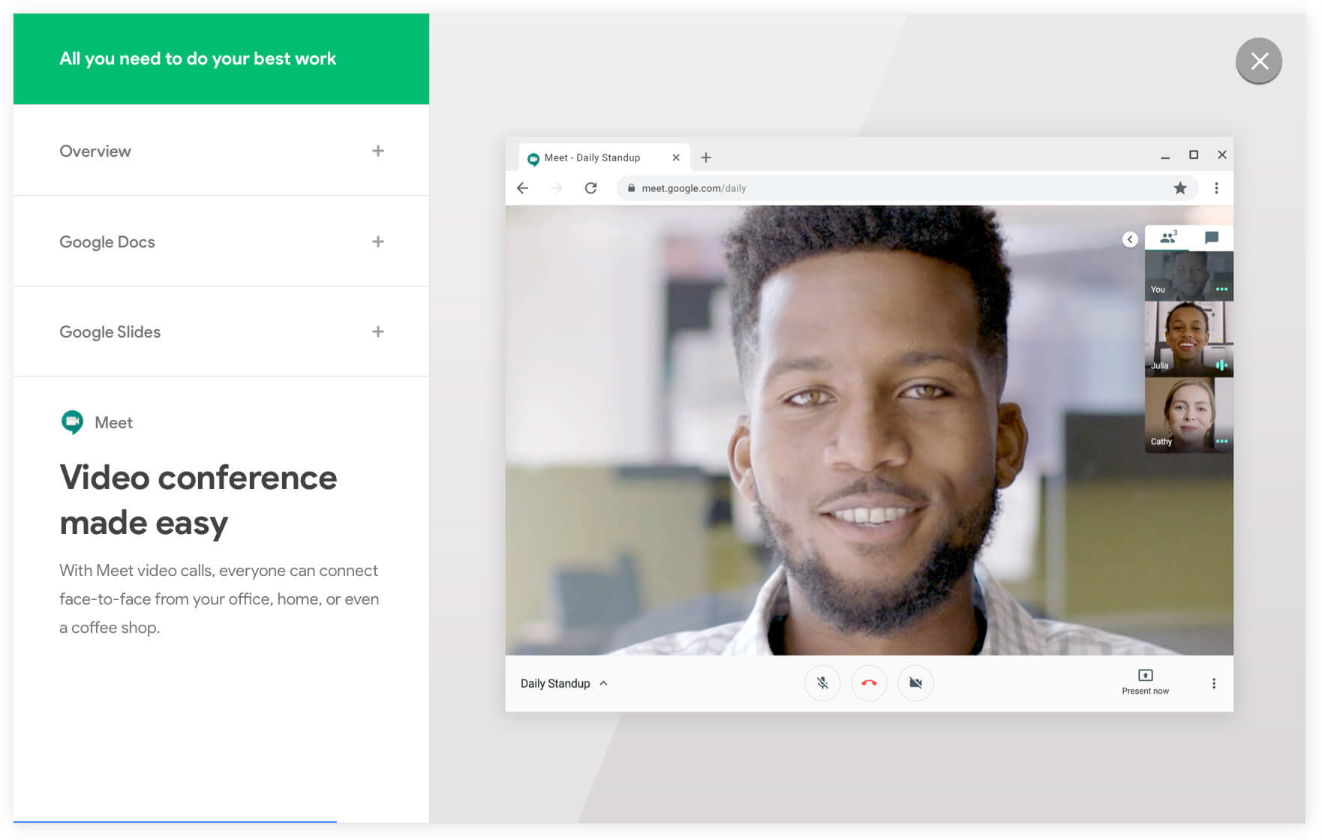
Task: Open Meet more options menu in bottom bar
Action: click(x=1213, y=683)
